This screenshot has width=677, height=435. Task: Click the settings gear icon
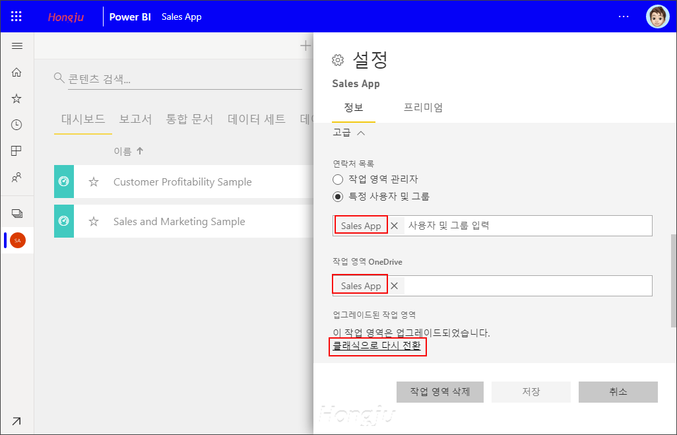pyautogui.click(x=338, y=60)
